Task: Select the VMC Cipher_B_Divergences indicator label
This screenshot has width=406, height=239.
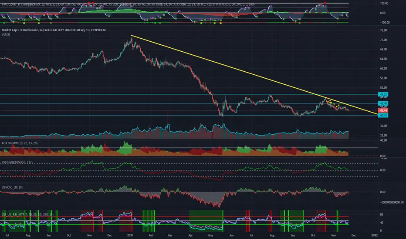Action: point(19,4)
